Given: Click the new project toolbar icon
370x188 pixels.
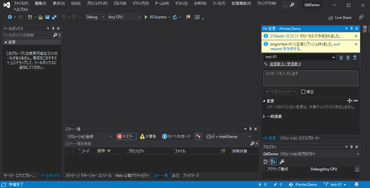Looking at the screenshot, I should coord(30,17).
